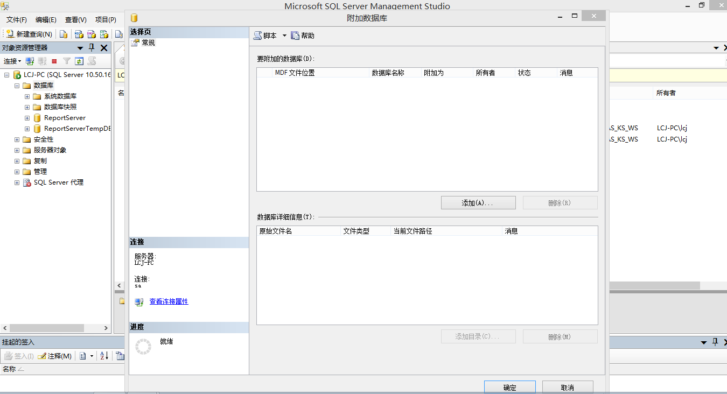This screenshot has height=394, width=727.
Task: Click the Refresh icon in Object Explorer toolbar
Action: click(x=79, y=61)
